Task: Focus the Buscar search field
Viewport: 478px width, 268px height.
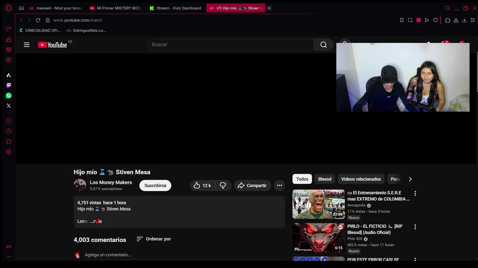Action: [x=230, y=45]
